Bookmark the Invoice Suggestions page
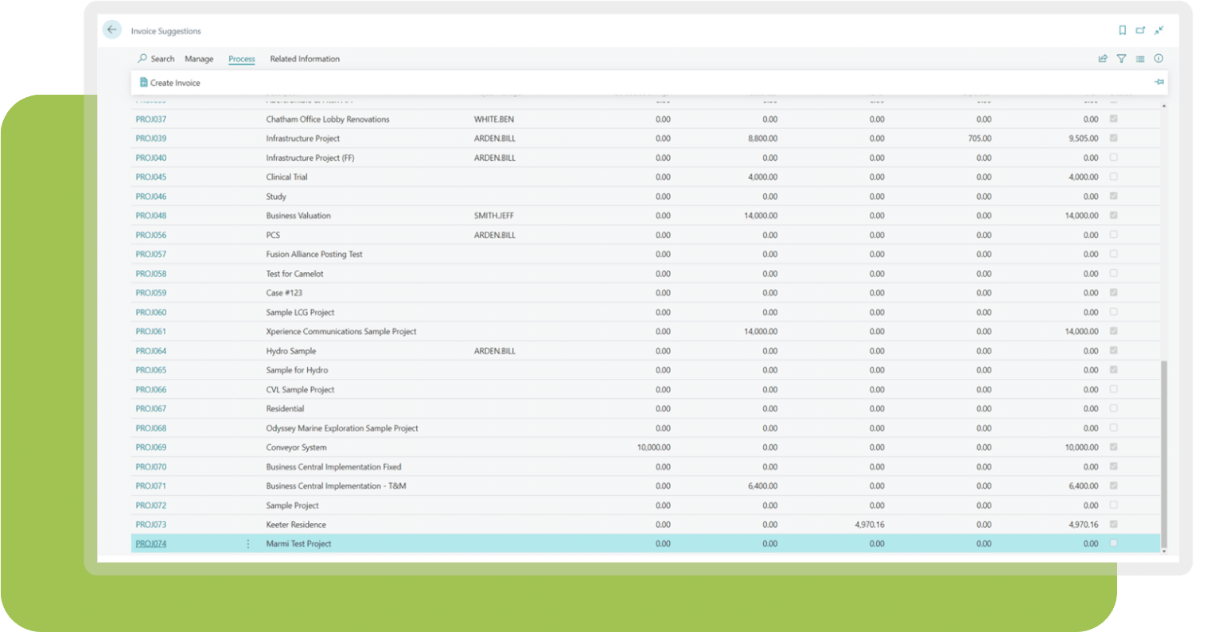 tap(1122, 30)
